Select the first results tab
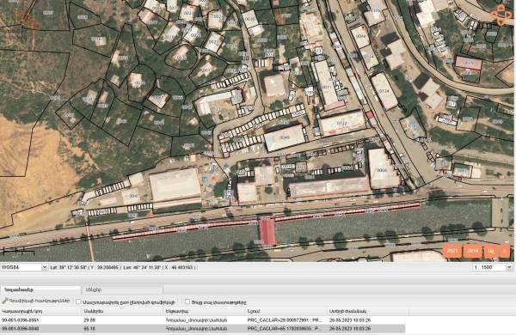 coord(40,289)
